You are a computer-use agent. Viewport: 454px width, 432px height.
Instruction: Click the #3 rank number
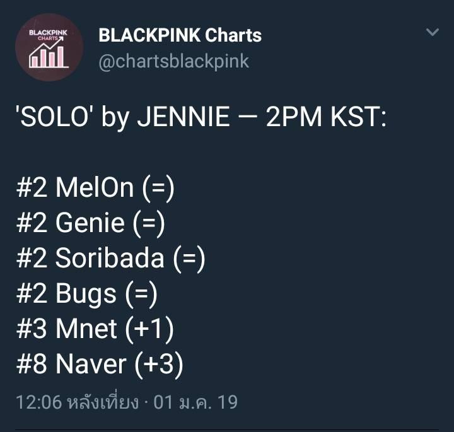click(x=32, y=329)
